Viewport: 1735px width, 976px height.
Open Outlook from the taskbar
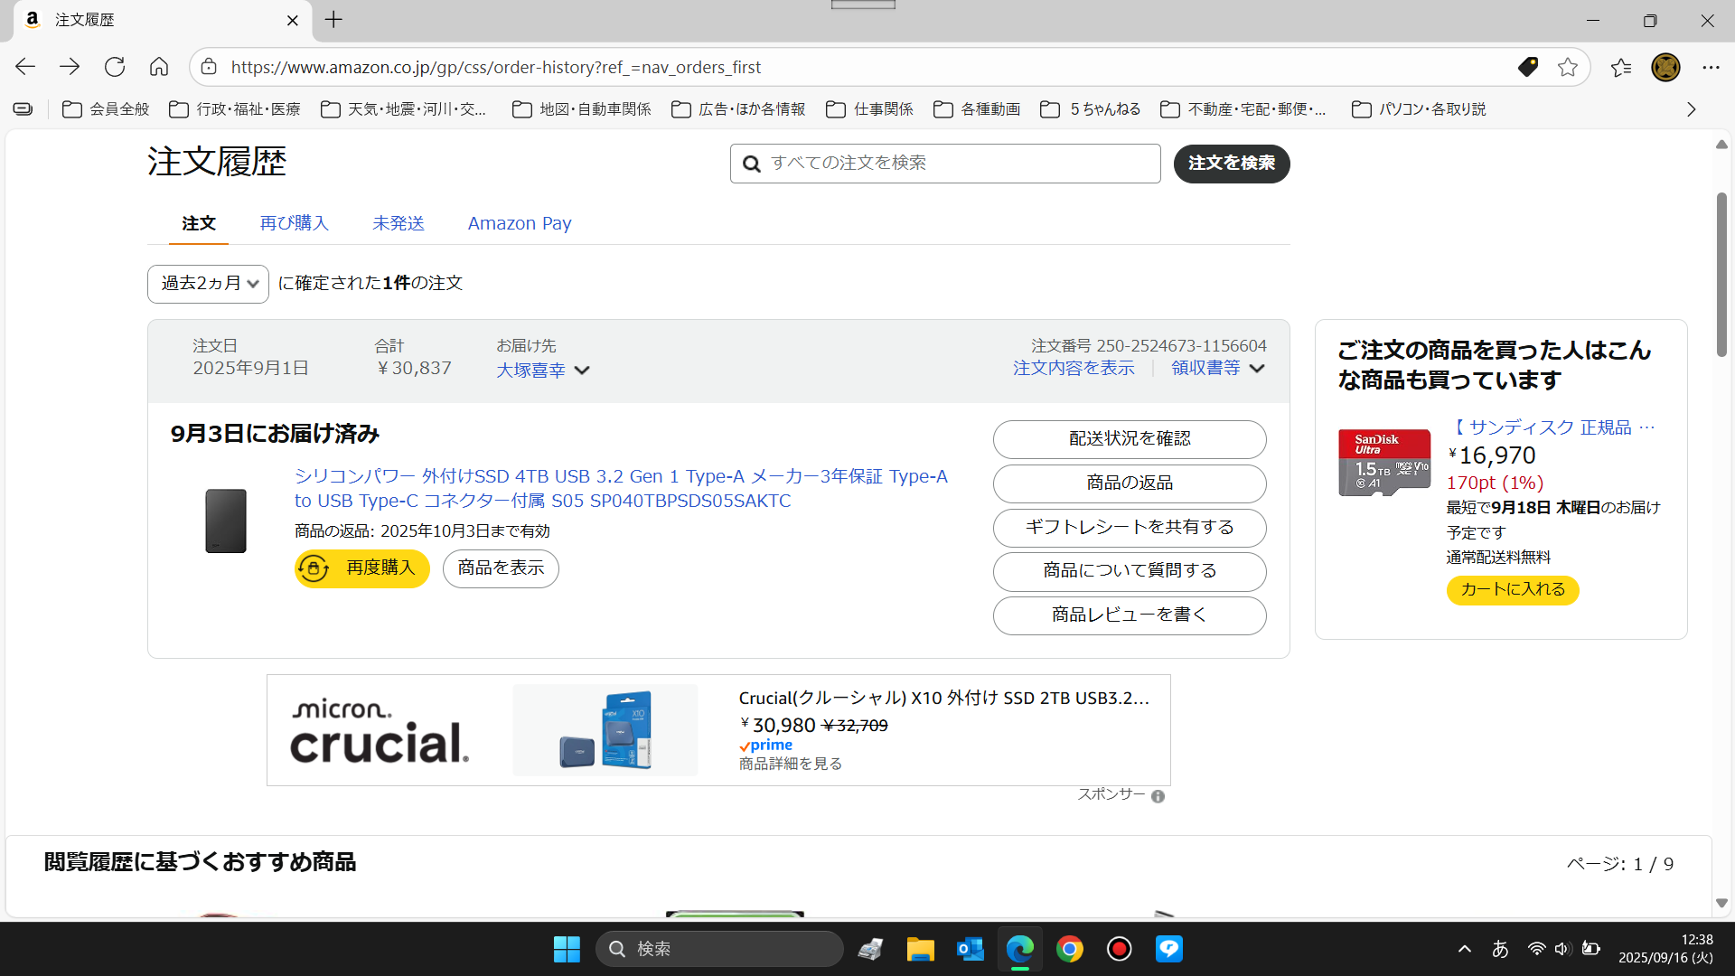tap(971, 949)
